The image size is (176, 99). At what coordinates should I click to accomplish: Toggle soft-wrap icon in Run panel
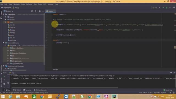[x=8, y=83]
